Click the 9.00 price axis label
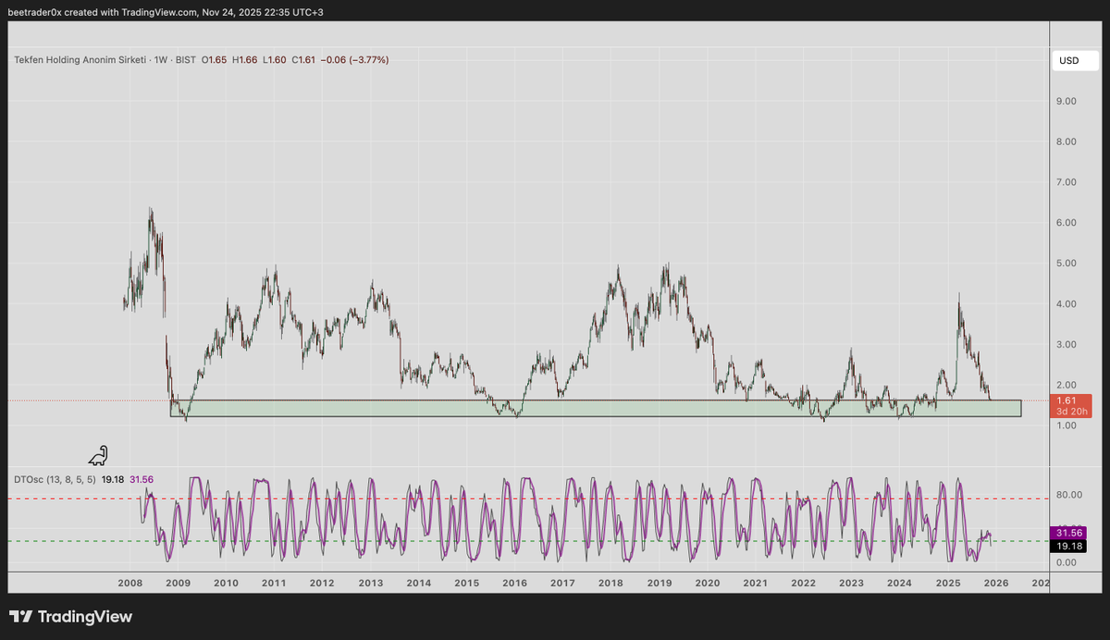The width and height of the screenshot is (1110, 640). point(1068,101)
